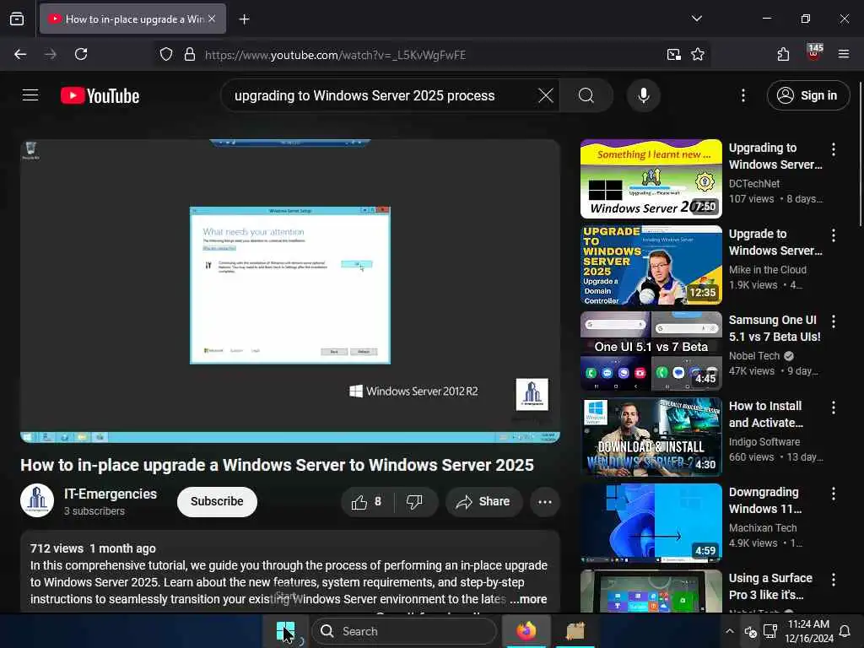Click the IT-Emergencies watermark in the video
864x648 pixels.
pos(532,394)
